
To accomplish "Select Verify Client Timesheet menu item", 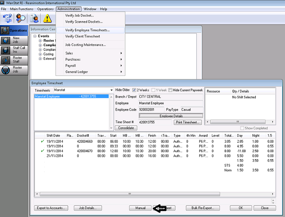I will (x=82, y=36).
